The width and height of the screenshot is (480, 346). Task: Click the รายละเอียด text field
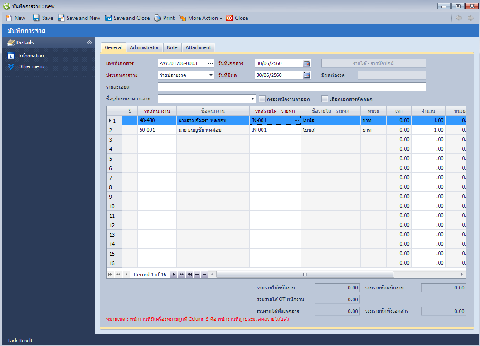[292, 87]
